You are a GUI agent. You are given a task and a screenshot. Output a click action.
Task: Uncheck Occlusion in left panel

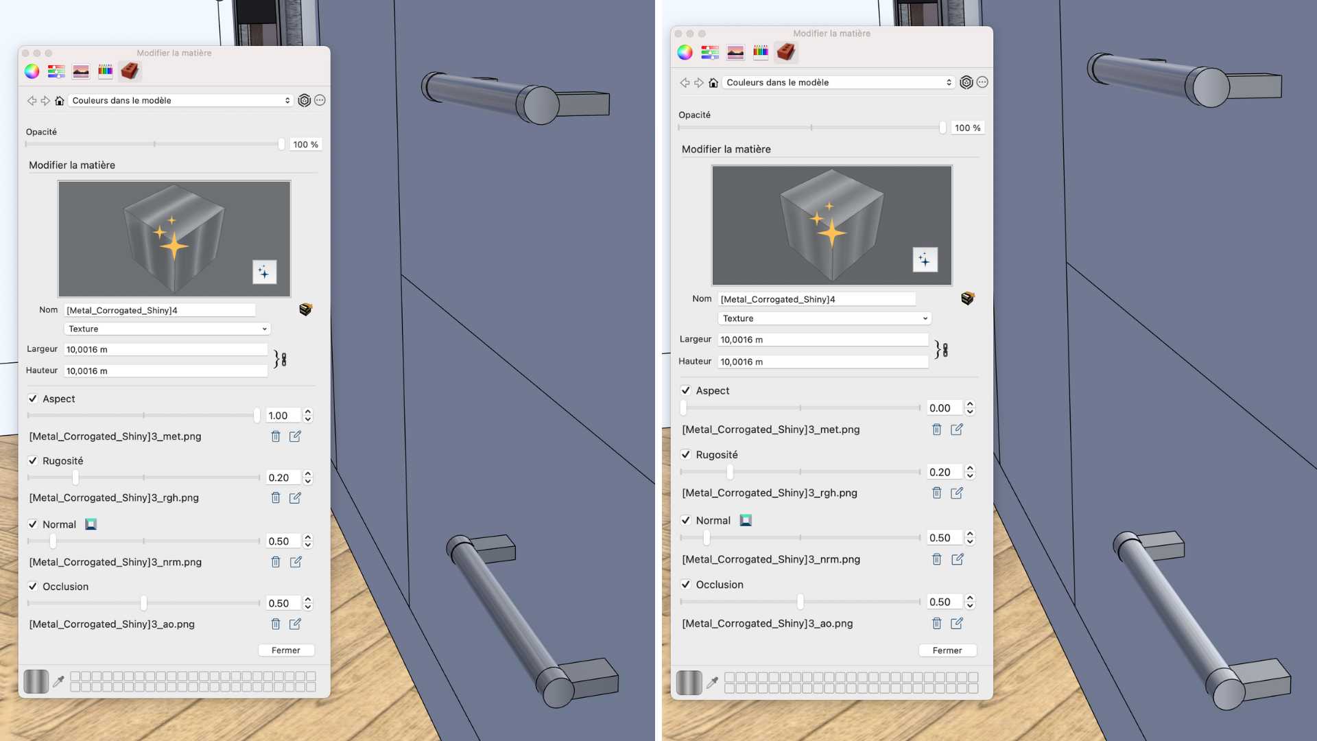(x=32, y=586)
